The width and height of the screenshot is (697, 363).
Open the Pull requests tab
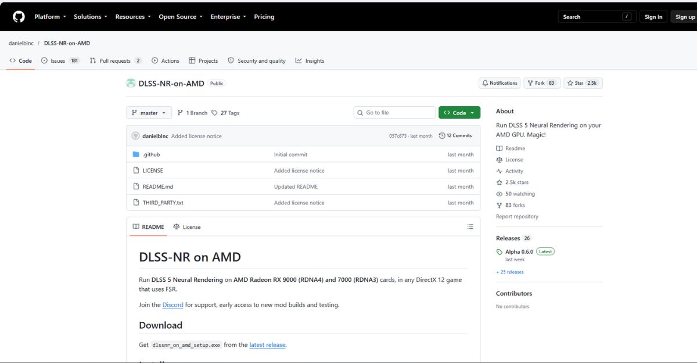tap(116, 60)
